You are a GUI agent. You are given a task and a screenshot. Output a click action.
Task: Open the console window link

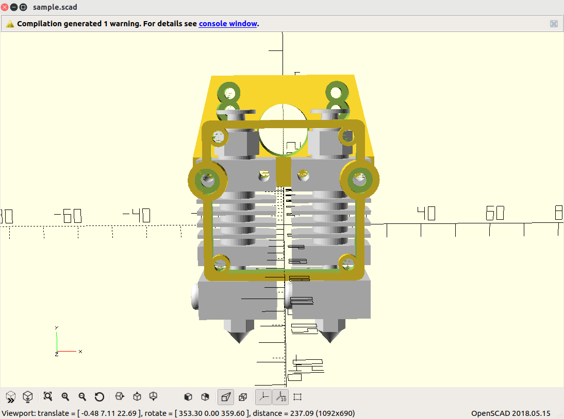(228, 24)
